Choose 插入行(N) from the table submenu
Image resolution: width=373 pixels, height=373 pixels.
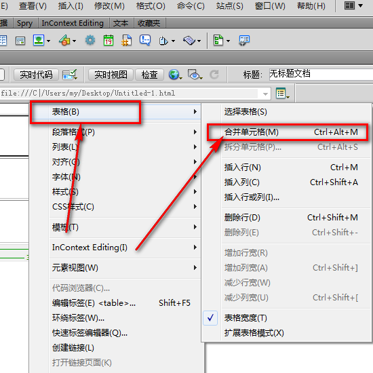click(291, 168)
